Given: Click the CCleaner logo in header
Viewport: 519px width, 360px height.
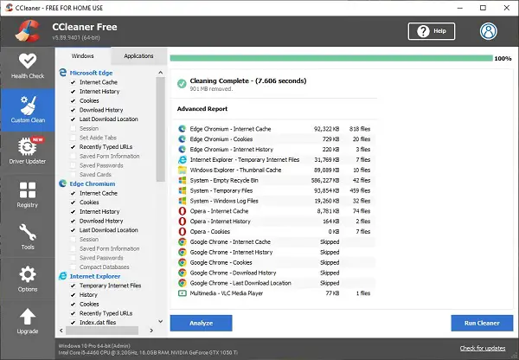Looking at the screenshot, I should pos(28,31).
